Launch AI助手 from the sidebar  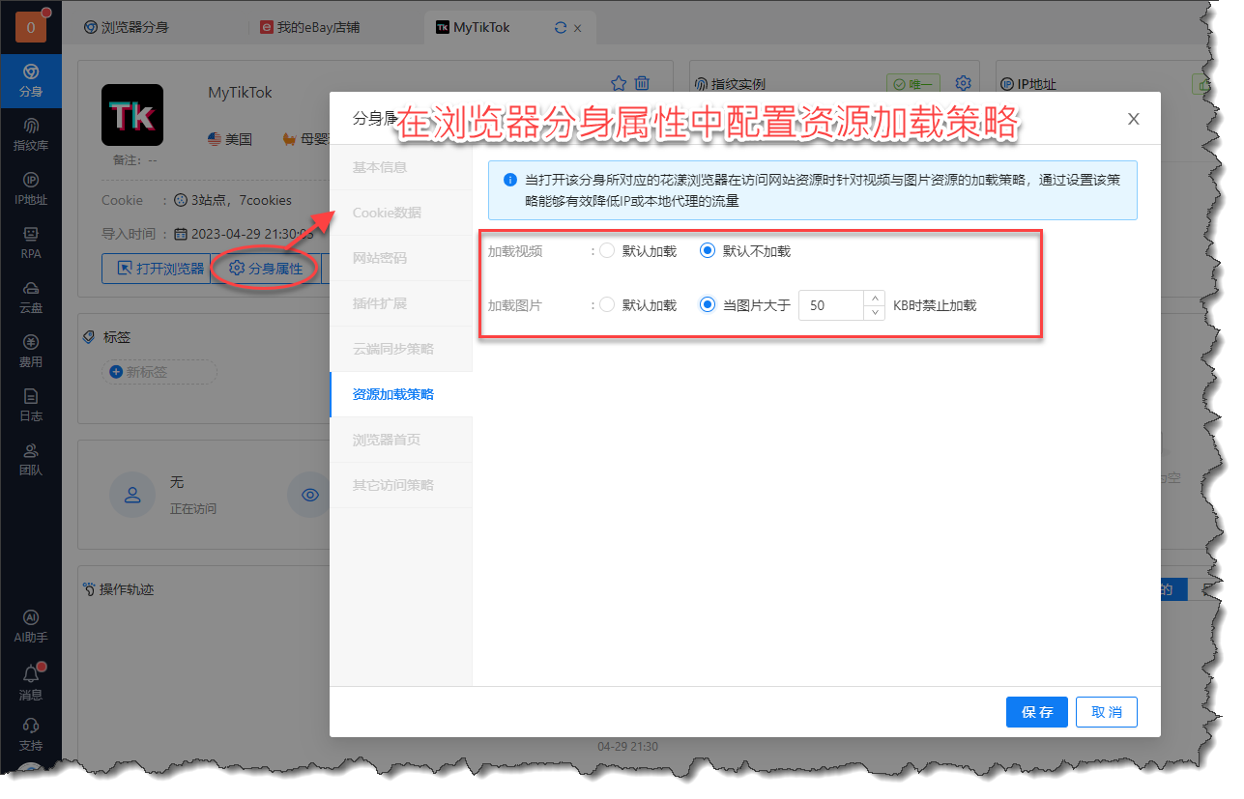coord(31,627)
